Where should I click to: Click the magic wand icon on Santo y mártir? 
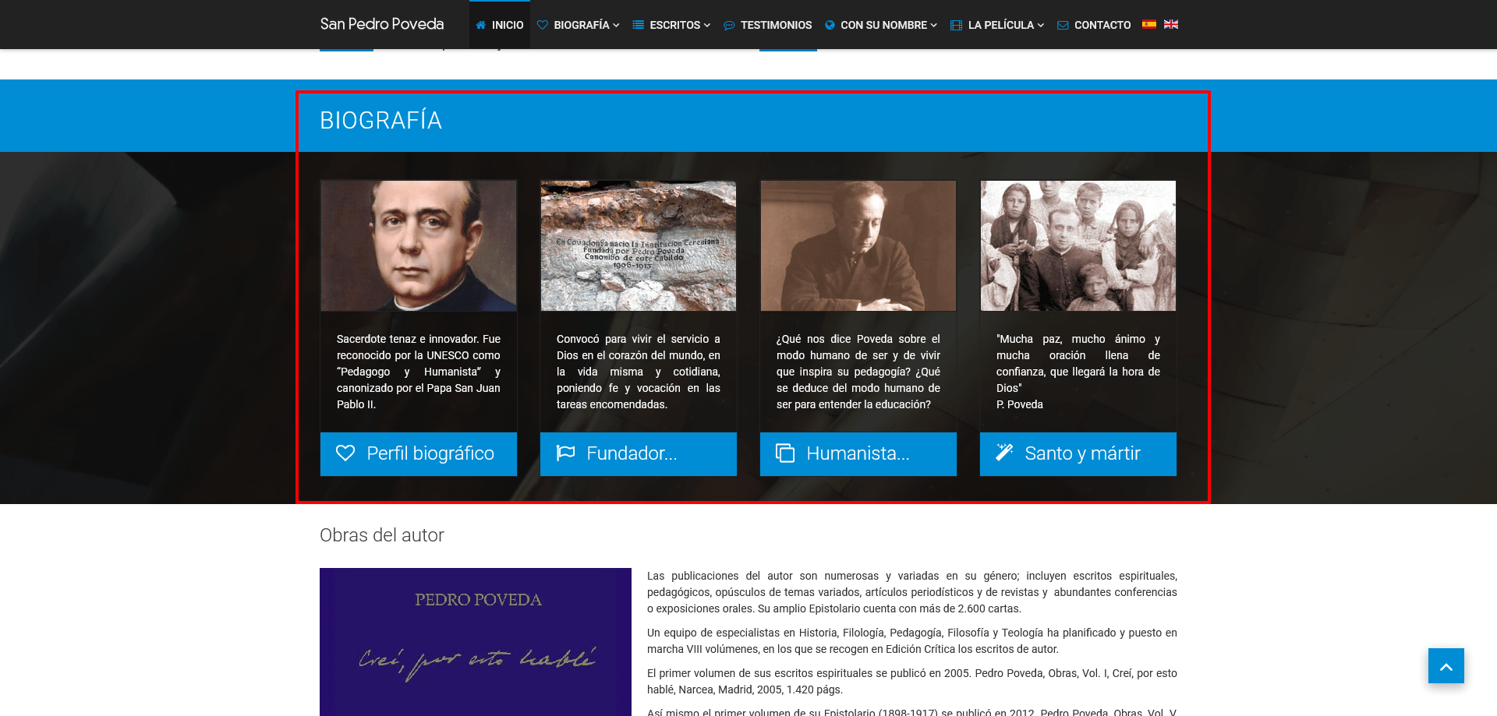[x=1004, y=452]
